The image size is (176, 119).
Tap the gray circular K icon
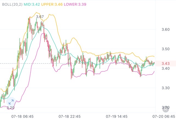(x=165, y=109)
